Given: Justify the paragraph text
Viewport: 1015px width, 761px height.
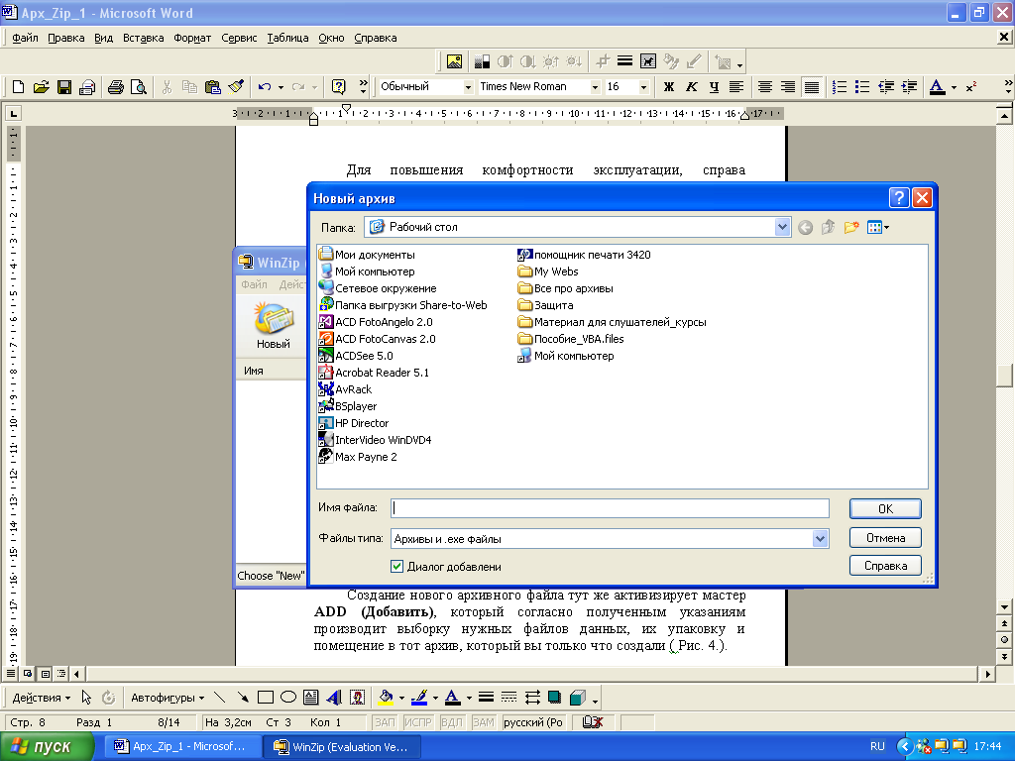Looking at the screenshot, I should pos(811,87).
